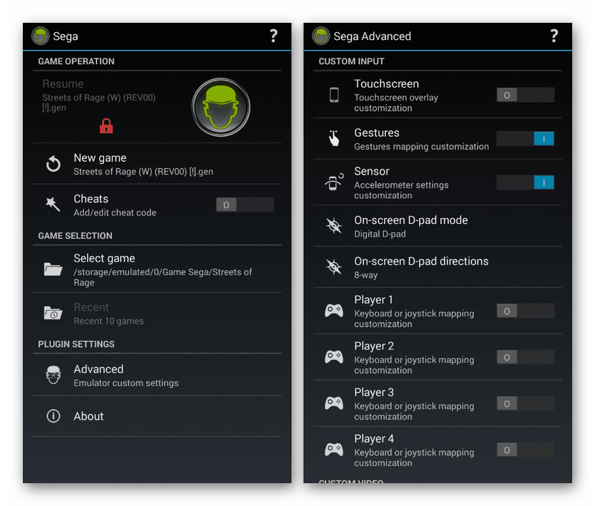Open On-screen D-pad directions options
This screenshot has width=595, height=506.
pos(437,267)
